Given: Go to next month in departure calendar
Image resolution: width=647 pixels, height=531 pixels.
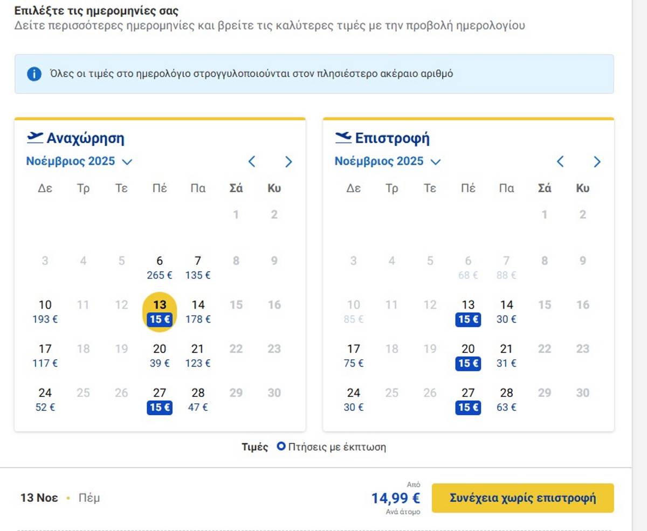Looking at the screenshot, I should tap(288, 162).
